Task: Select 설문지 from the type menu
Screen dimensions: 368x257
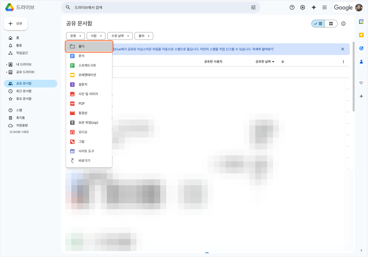Action: tap(89, 84)
